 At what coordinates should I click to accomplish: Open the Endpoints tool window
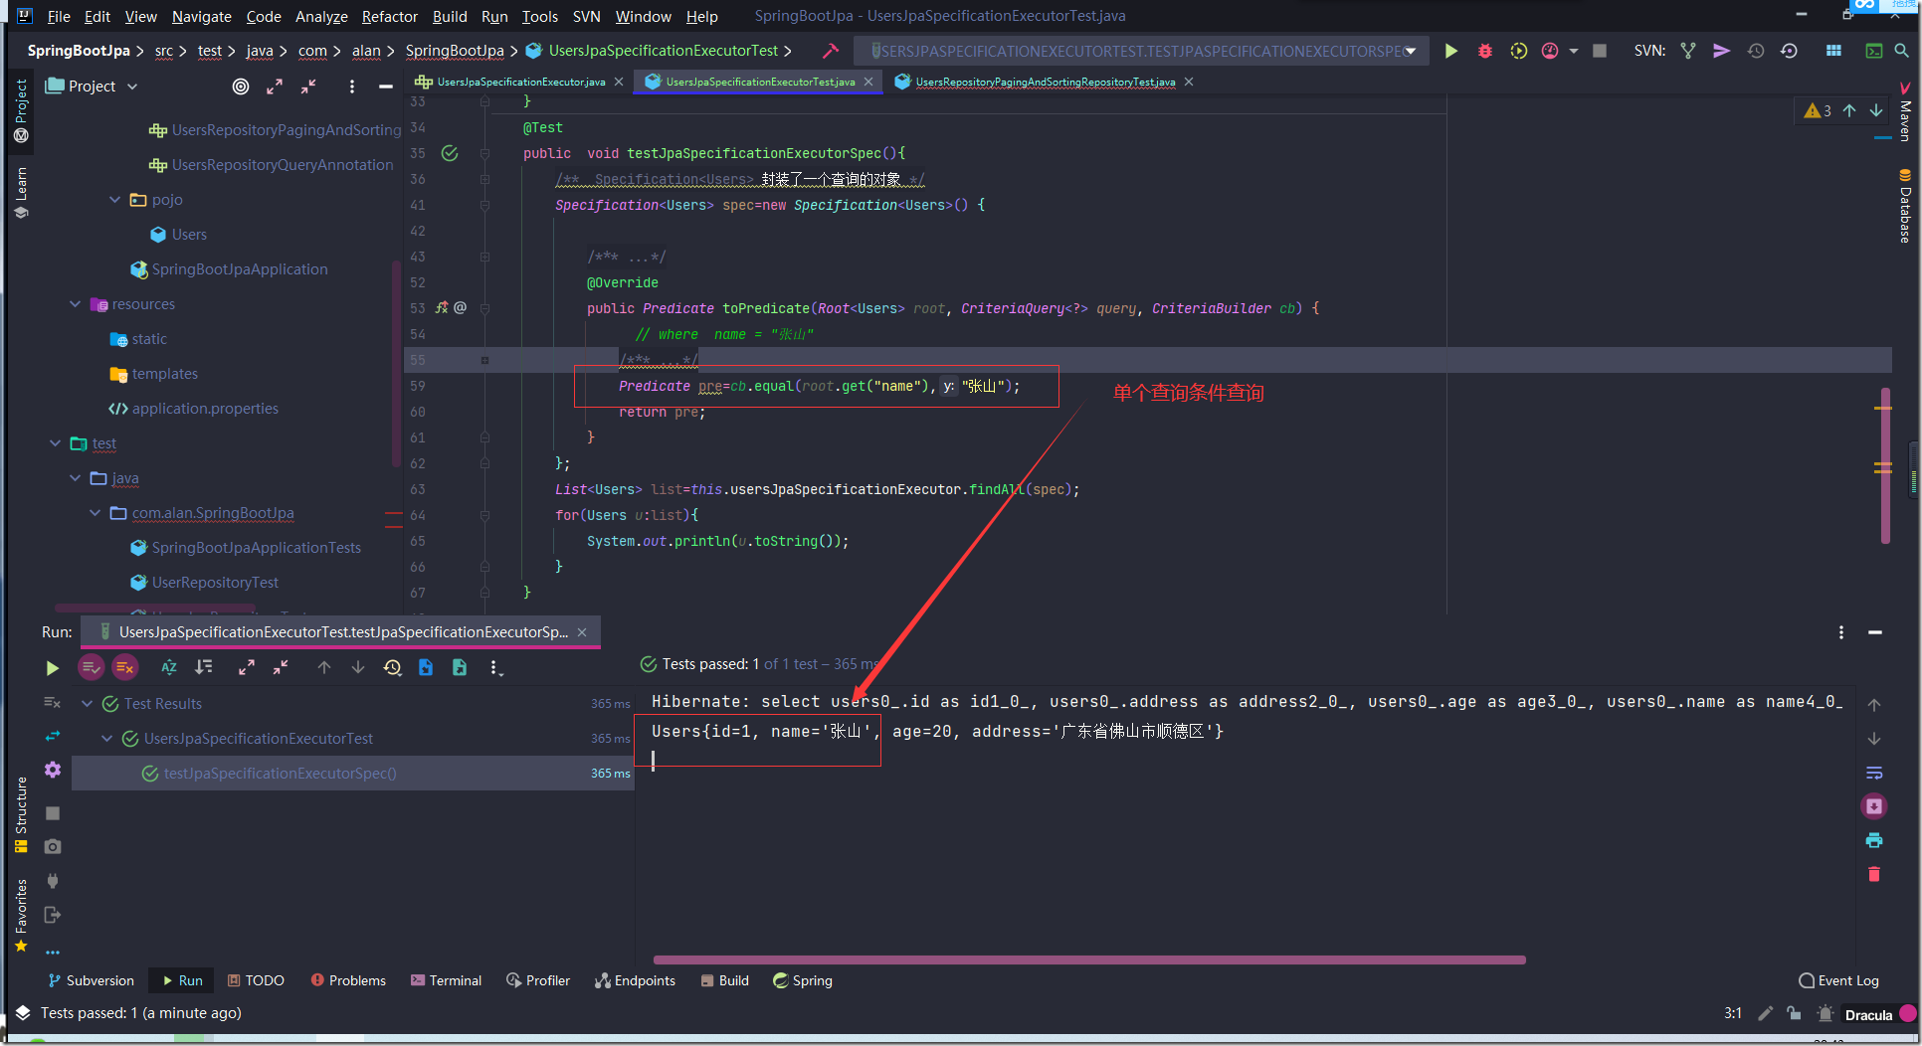click(635, 980)
